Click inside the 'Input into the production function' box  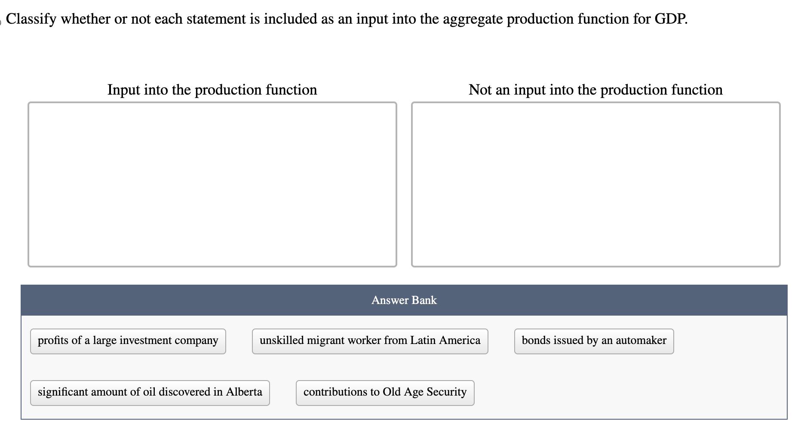point(212,183)
